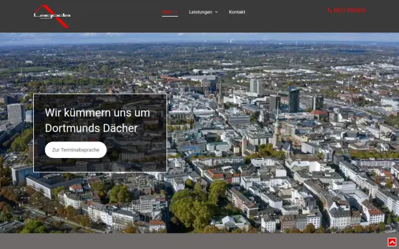This screenshot has height=249, width=399.
Task: Click the red phone icon
Action: point(330,10)
